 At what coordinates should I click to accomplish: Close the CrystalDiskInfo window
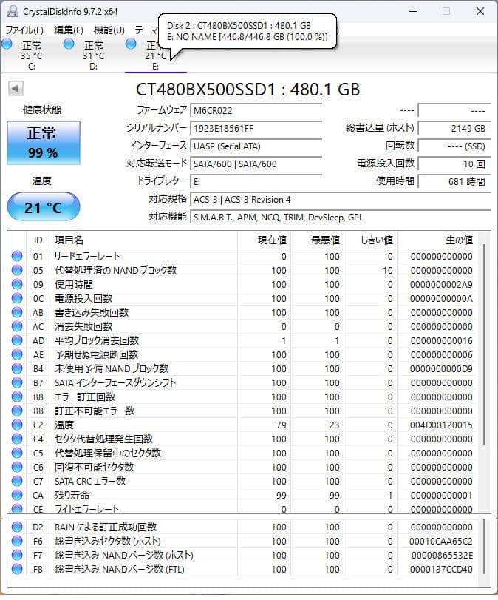tap(480, 12)
